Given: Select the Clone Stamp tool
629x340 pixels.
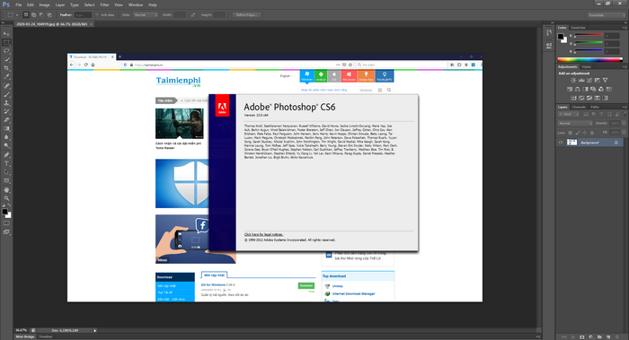Looking at the screenshot, I should (6, 103).
